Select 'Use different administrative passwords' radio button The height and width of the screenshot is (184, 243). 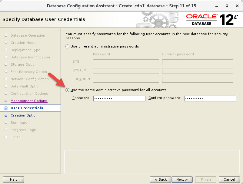pos(67,46)
